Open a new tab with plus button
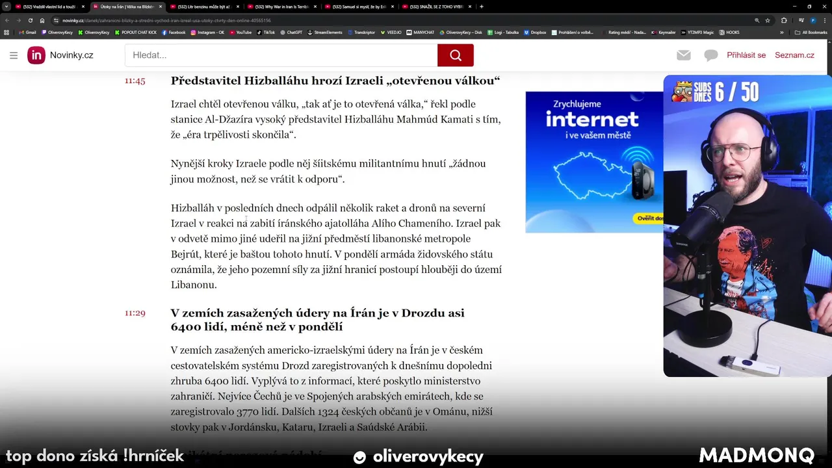The height and width of the screenshot is (468, 832). [482, 6]
